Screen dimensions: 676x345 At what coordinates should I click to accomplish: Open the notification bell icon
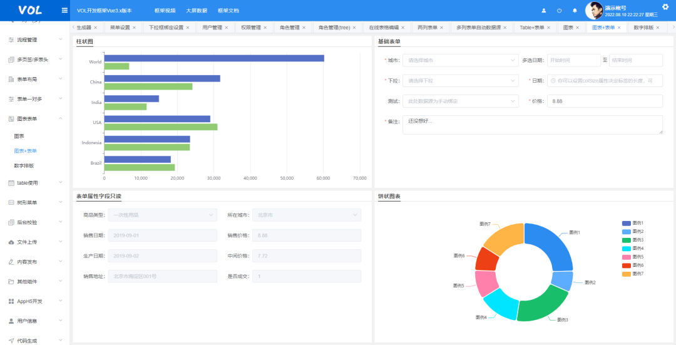(574, 11)
